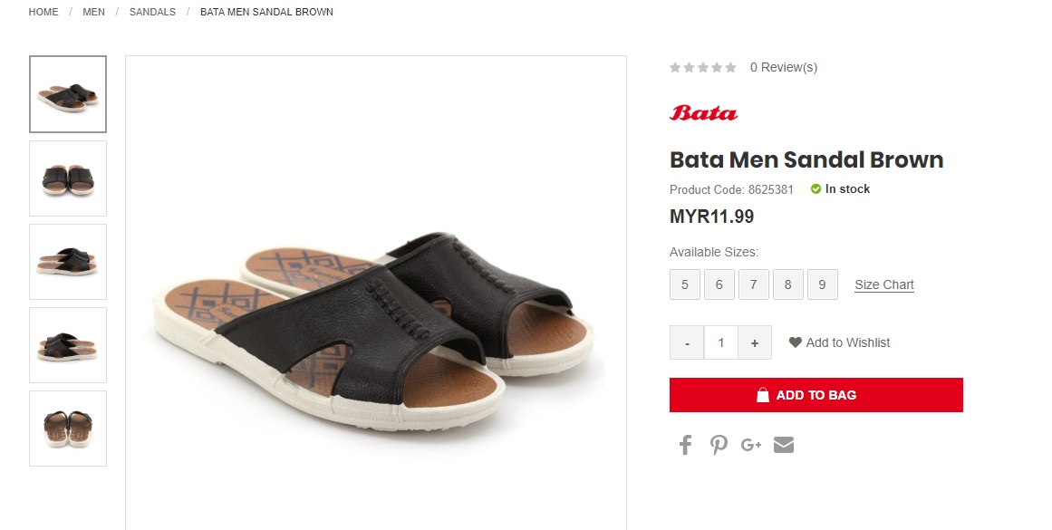The image size is (1052, 530).
Task: Pin product on Pinterest
Action: coord(719,445)
